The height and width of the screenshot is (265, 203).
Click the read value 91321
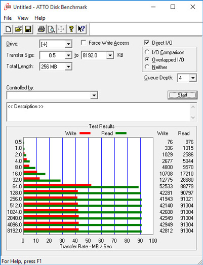point(187,199)
